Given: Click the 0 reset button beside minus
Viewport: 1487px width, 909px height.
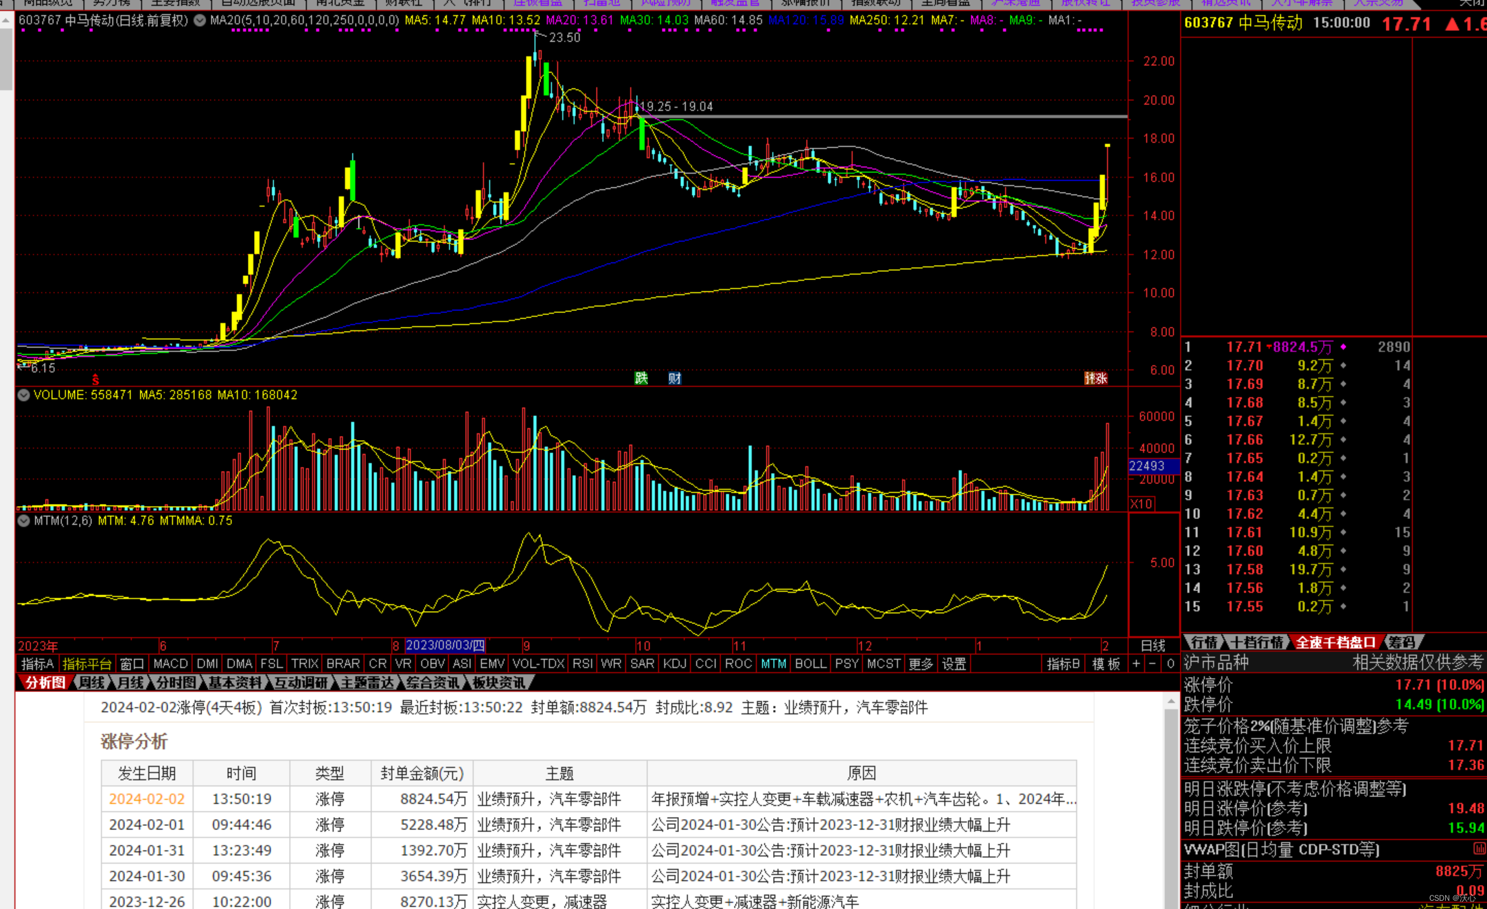Looking at the screenshot, I should [x=1170, y=664].
